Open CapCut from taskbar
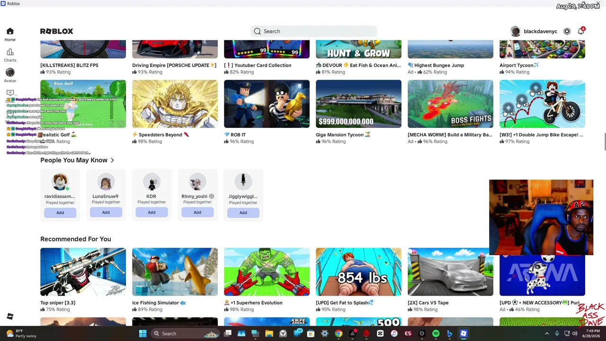 pos(380,334)
